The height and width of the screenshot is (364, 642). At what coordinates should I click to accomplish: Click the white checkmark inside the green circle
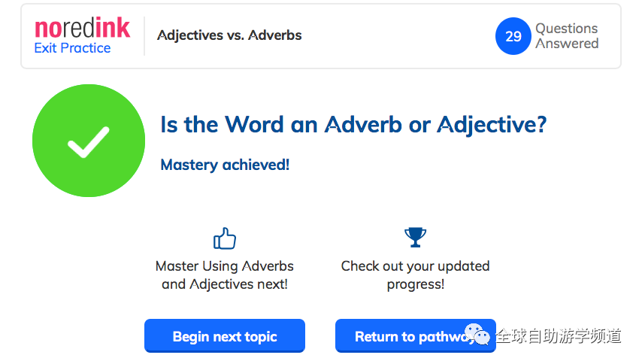click(89, 142)
